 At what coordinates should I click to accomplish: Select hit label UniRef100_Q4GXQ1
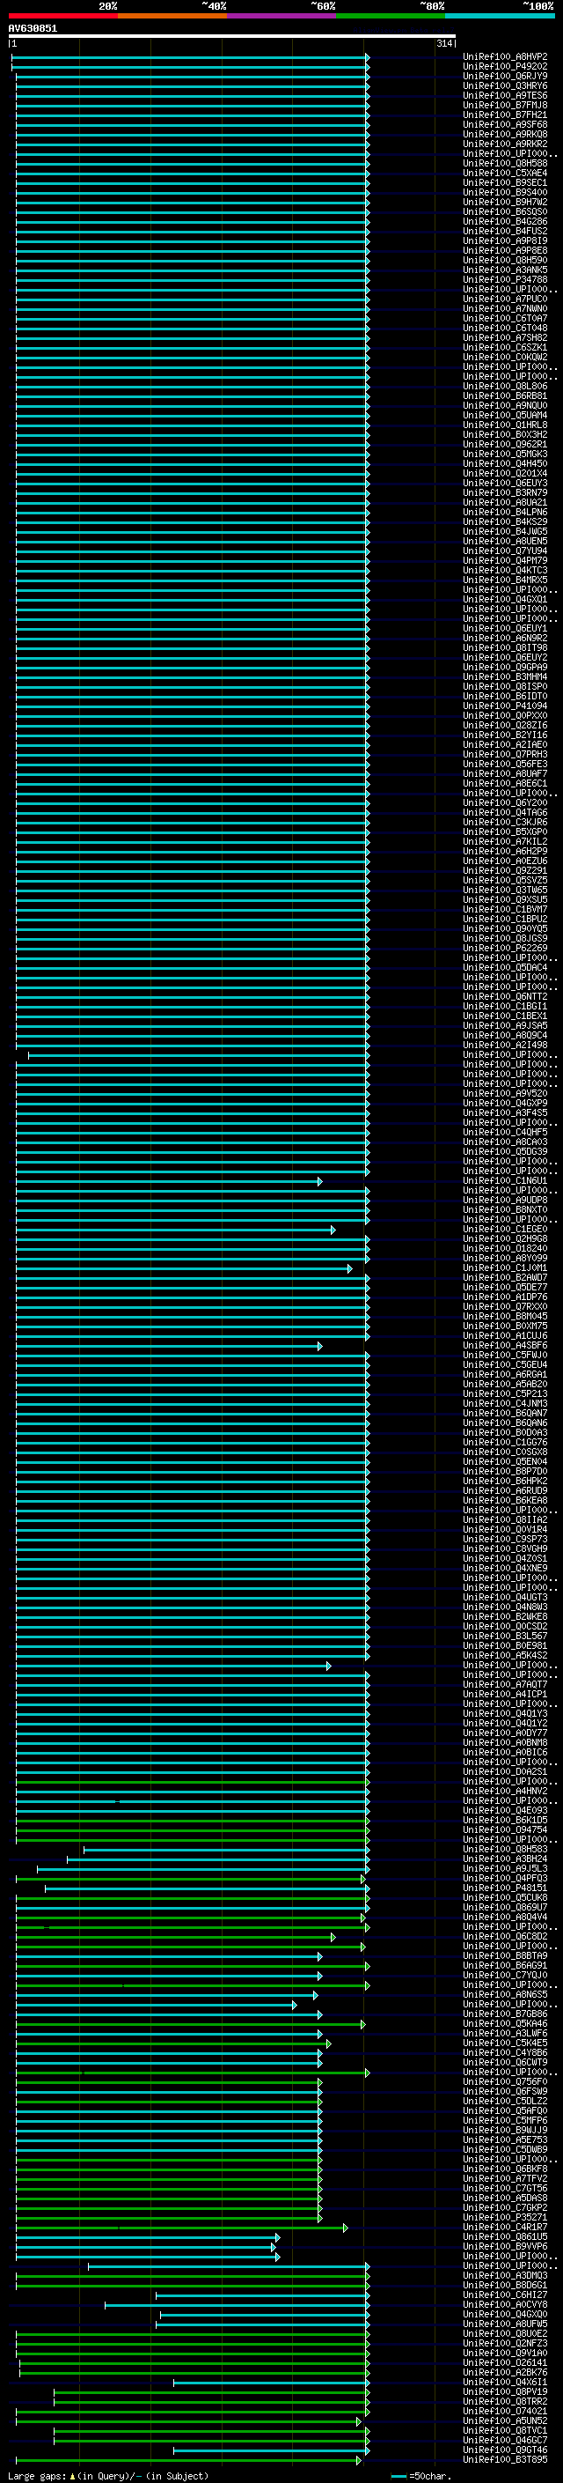[505, 600]
